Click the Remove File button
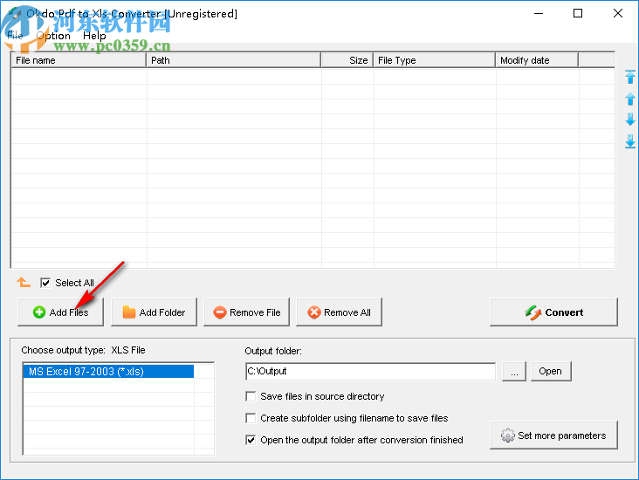 (246, 312)
